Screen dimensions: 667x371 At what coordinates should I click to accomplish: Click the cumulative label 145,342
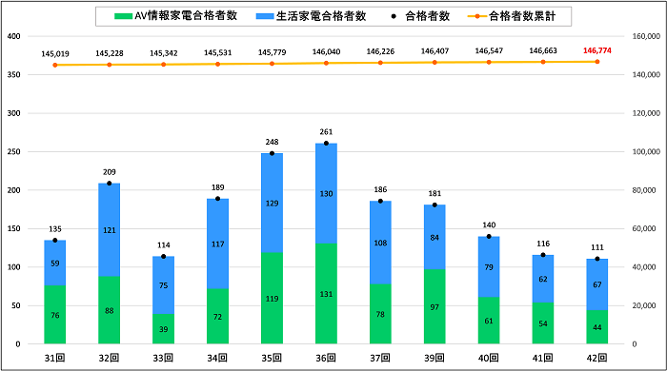click(x=163, y=53)
